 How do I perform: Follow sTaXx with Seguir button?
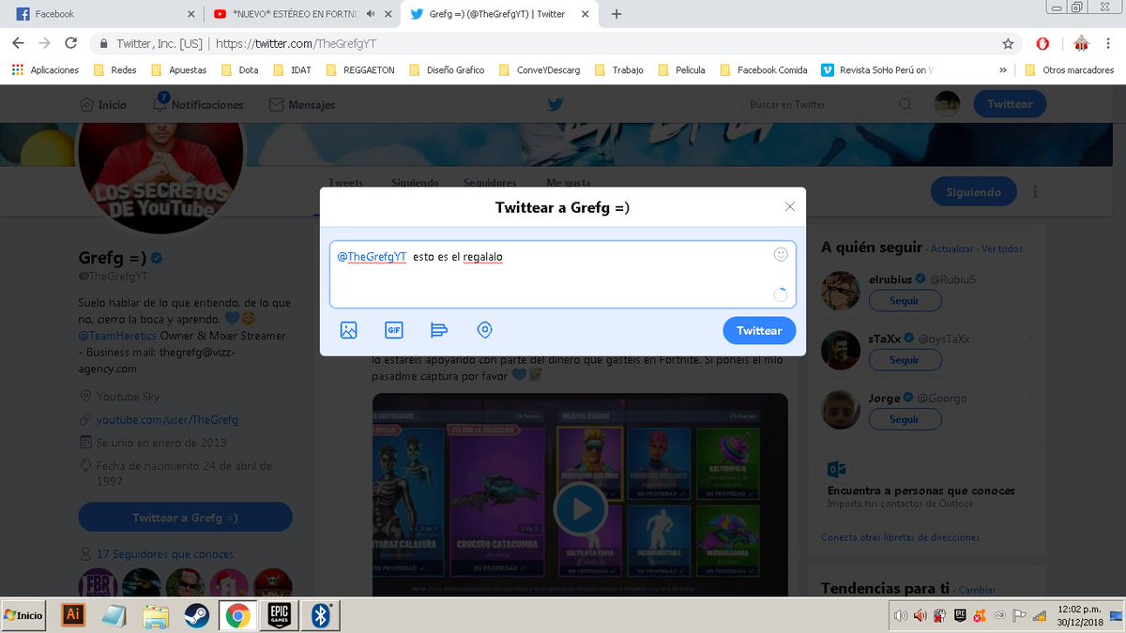[x=905, y=360]
